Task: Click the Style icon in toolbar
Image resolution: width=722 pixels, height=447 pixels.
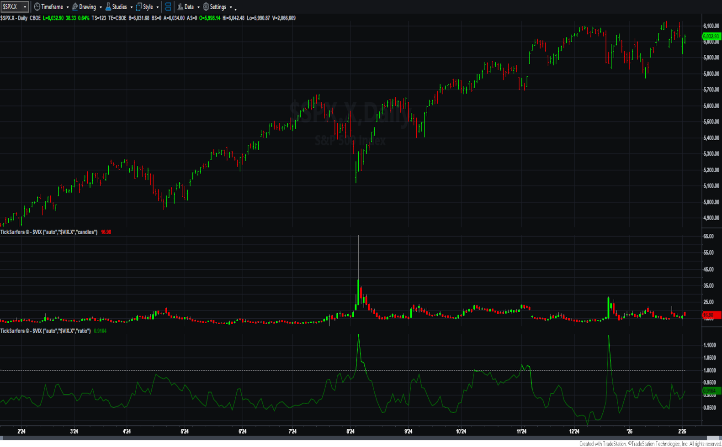Action: point(139,7)
